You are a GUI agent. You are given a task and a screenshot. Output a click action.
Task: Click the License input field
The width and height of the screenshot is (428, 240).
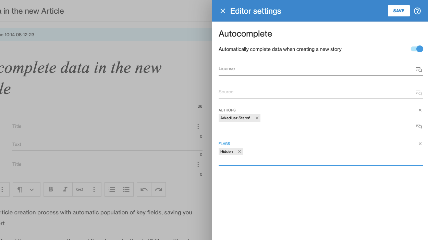(315, 69)
